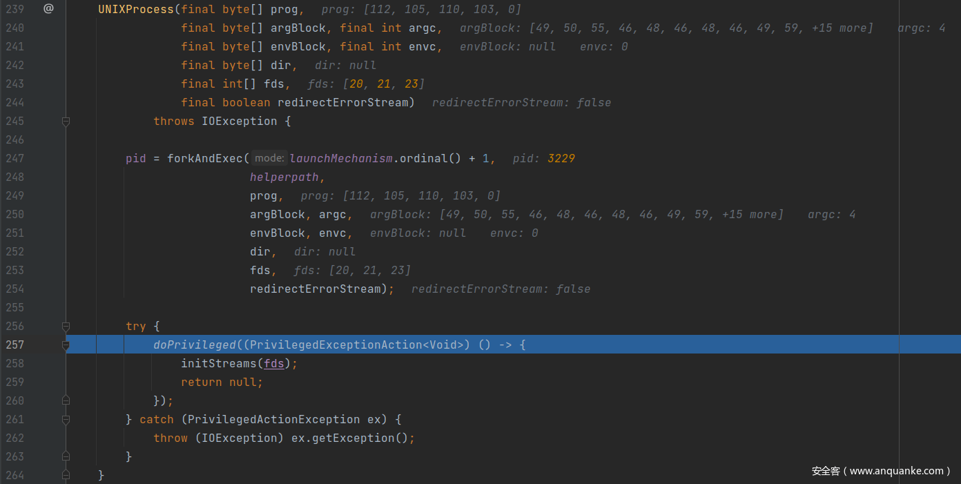Click 'dir: null' hint on line 252

click(x=325, y=252)
